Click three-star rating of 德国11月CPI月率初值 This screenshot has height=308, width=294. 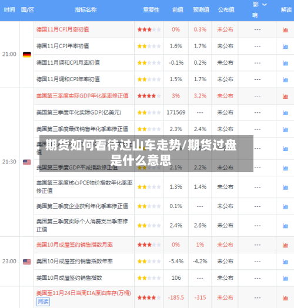[149, 29]
